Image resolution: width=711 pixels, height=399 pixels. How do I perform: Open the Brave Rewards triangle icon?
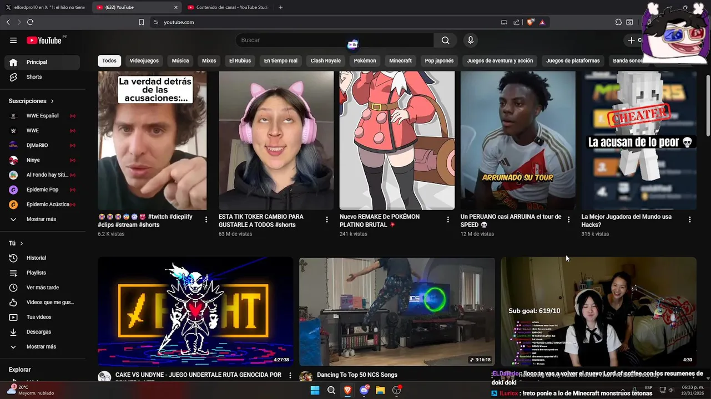(x=542, y=22)
